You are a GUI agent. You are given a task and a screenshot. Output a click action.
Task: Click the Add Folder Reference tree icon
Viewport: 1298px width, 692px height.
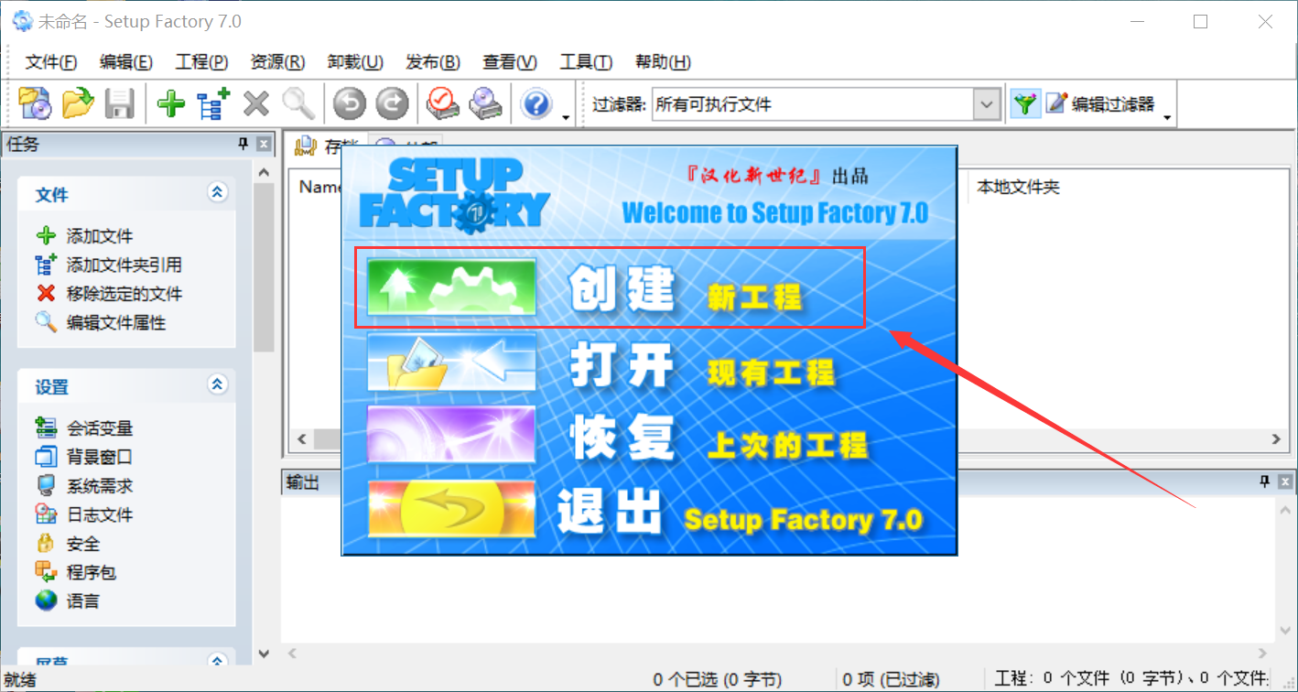click(214, 103)
